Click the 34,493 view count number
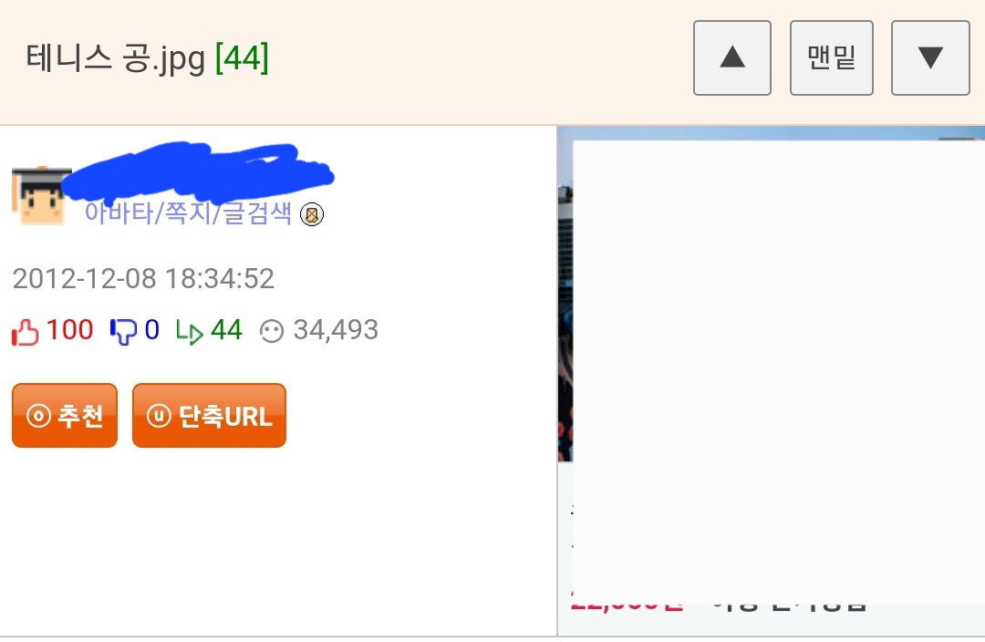 (336, 330)
